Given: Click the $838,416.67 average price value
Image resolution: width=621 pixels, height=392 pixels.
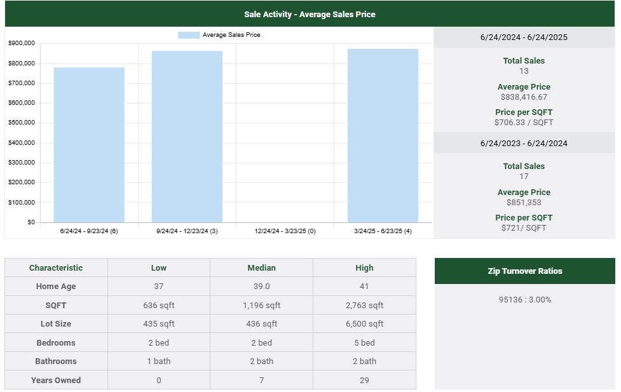Looking at the screenshot, I should click(x=524, y=97).
